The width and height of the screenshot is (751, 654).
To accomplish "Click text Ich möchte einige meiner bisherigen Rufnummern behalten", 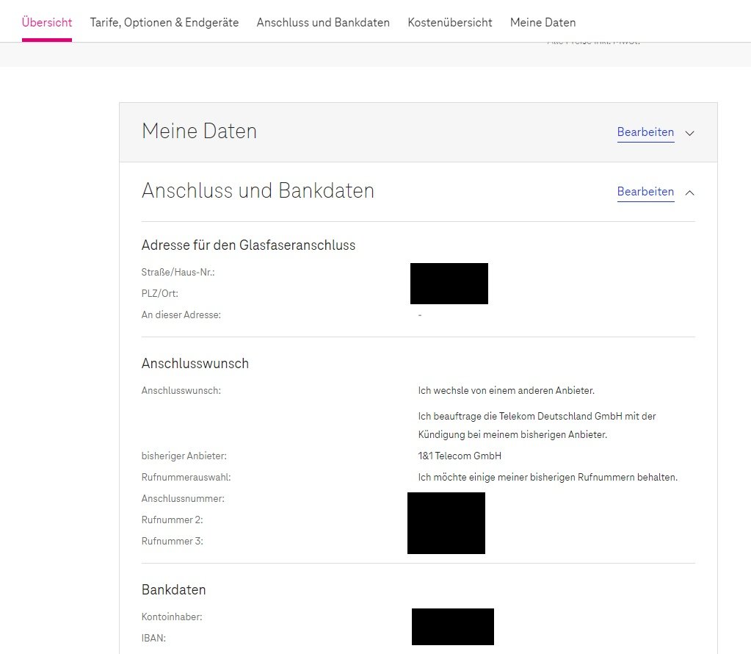I will 548,478.
